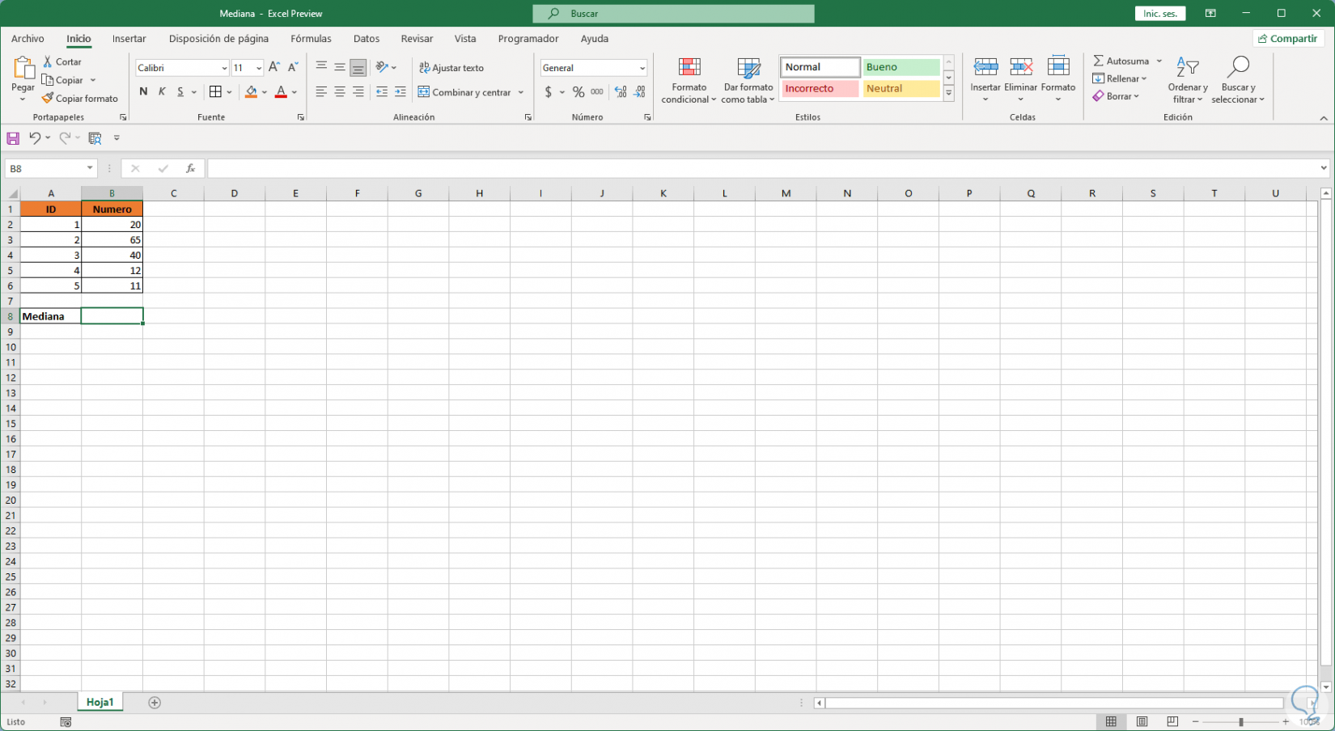The width and height of the screenshot is (1335, 731).
Task: Click the red font color A icon
Action: pyautogui.click(x=281, y=92)
